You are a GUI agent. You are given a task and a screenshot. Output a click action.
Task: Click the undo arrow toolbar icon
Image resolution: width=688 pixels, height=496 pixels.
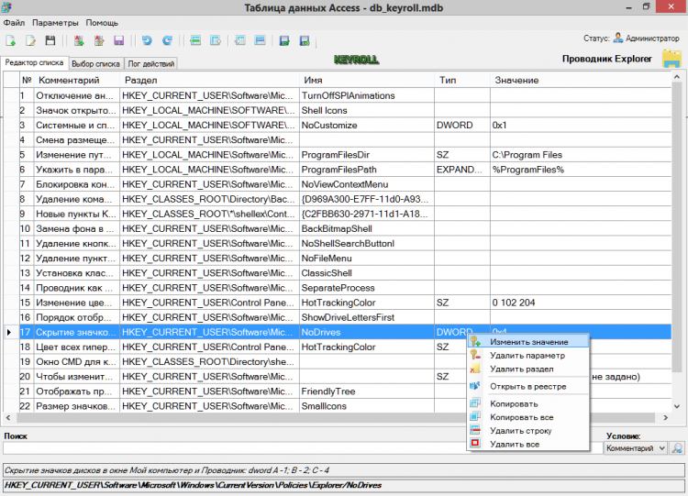[x=147, y=41]
